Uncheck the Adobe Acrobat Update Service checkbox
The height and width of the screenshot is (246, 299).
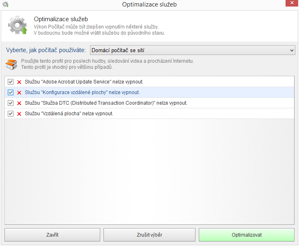click(x=11, y=82)
